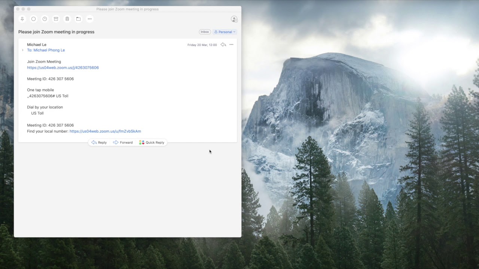Close the email window with red button
This screenshot has height=269, width=479.
[x=18, y=9]
